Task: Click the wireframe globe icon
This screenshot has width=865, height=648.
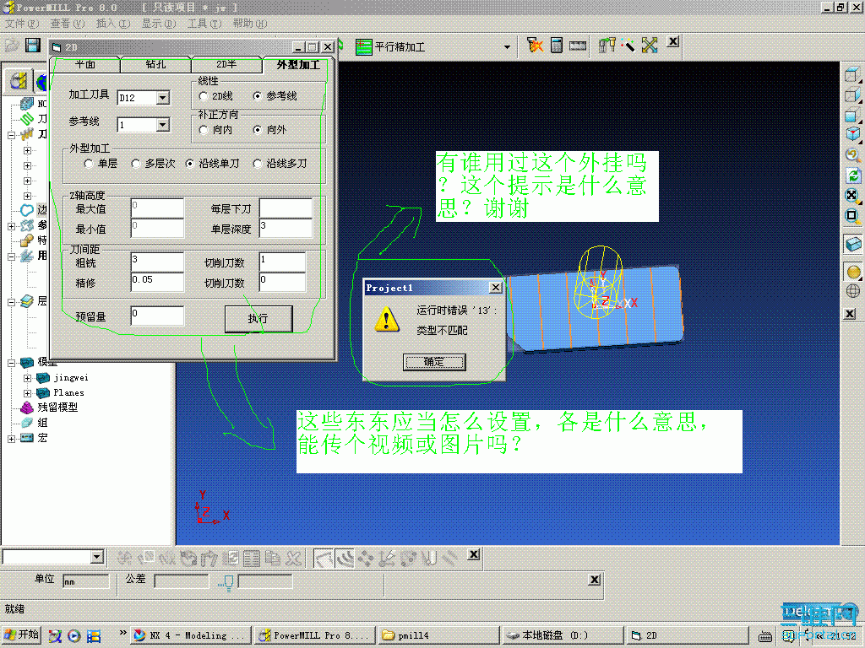Action: (x=853, y=291)
